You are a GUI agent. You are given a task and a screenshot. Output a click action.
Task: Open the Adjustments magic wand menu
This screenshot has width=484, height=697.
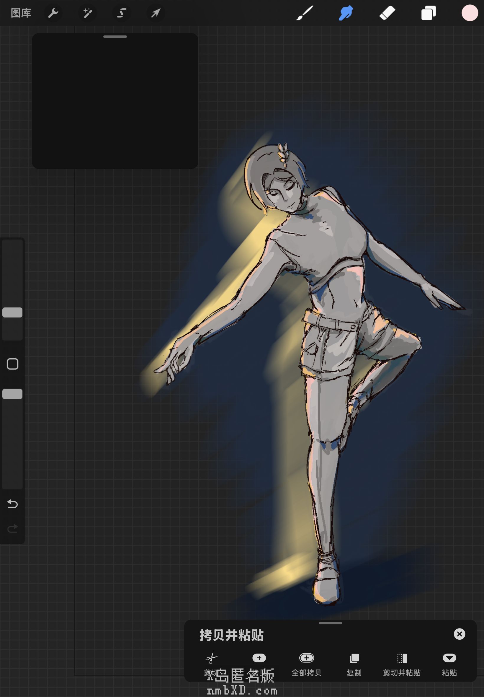87,13
